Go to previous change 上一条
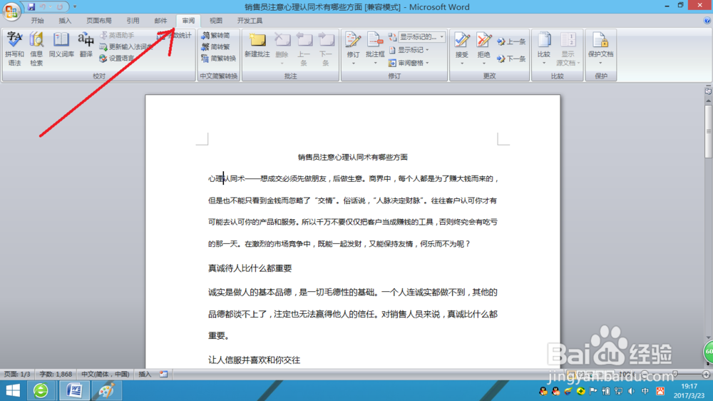The width and height of the screenshot is (713, 401). pyautogui.click(x=511, y=41)
